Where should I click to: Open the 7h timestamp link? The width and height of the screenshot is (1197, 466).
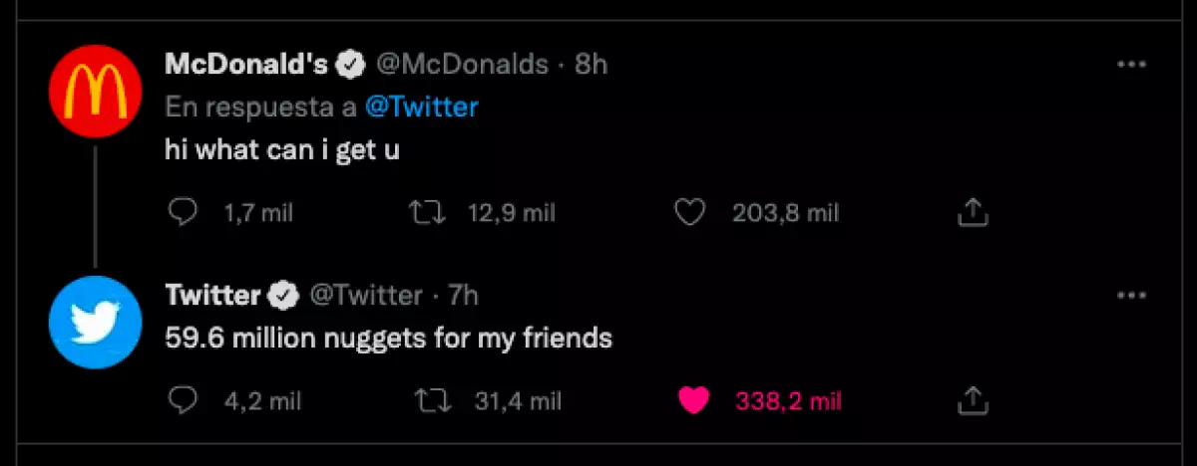(x=463, y=296)
